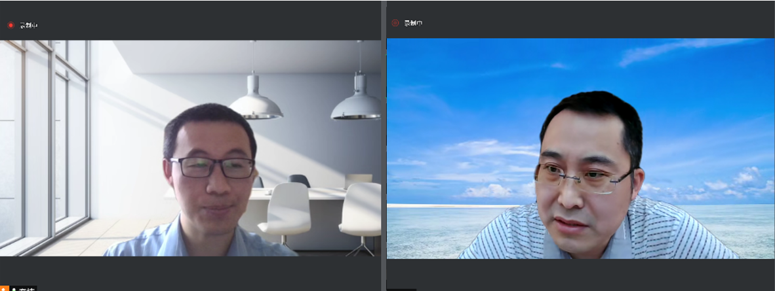Viewport: 775px width, 291px height.
Task: Click the red recording dot in left panel
Action: click(10, 26)
